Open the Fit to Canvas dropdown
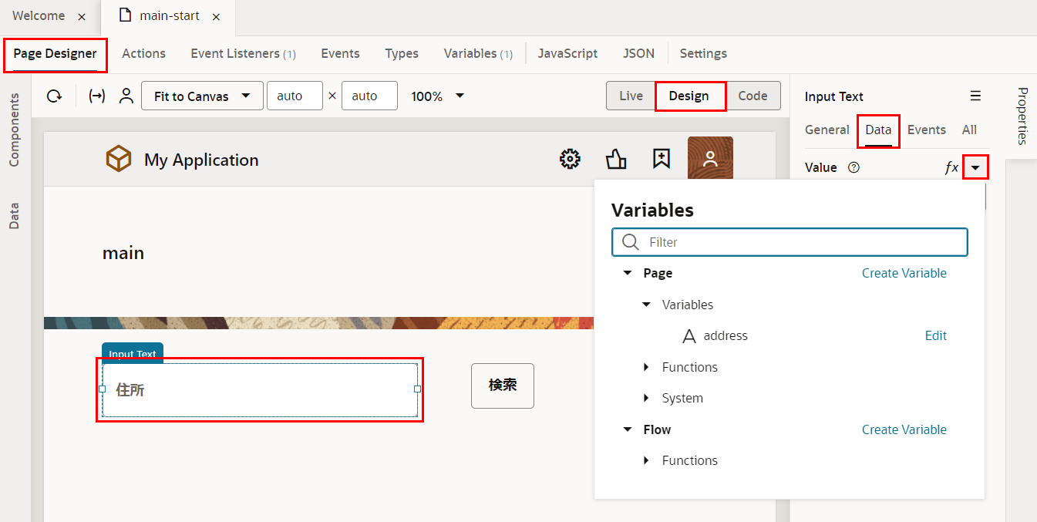The image size is (1037, 522). [202, 96]
